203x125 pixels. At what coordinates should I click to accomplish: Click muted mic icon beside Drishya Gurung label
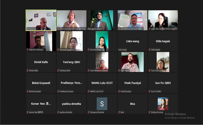(x=150, y=112)
